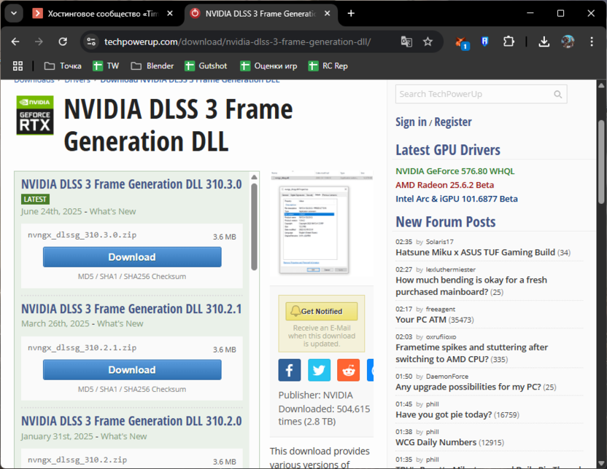
Task: Focus the Search TechPowerUp field
Action: 482,94
